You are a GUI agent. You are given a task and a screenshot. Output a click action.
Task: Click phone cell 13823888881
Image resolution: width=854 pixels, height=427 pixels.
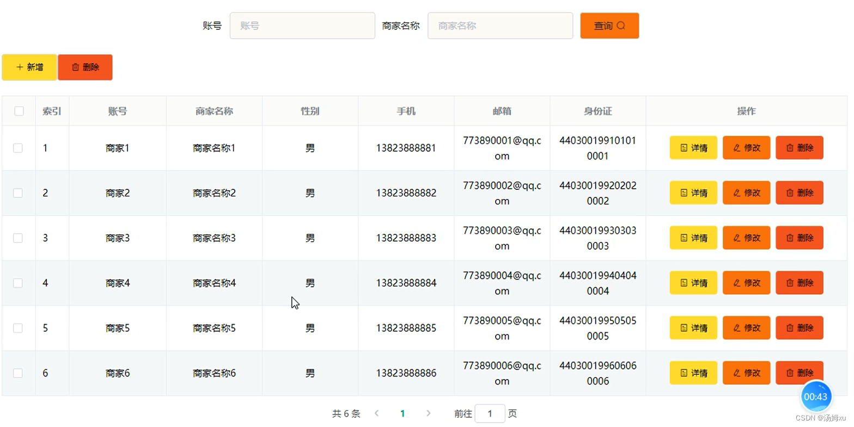pos(406,148)
